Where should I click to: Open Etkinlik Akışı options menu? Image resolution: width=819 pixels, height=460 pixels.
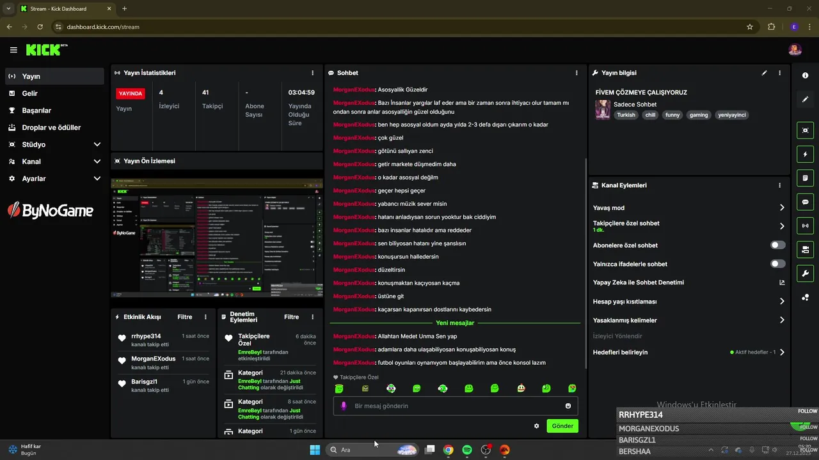205,317
